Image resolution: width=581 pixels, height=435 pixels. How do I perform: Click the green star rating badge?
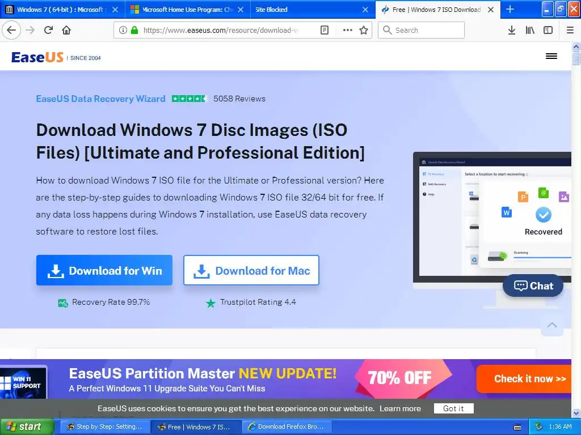coord(190,99)
